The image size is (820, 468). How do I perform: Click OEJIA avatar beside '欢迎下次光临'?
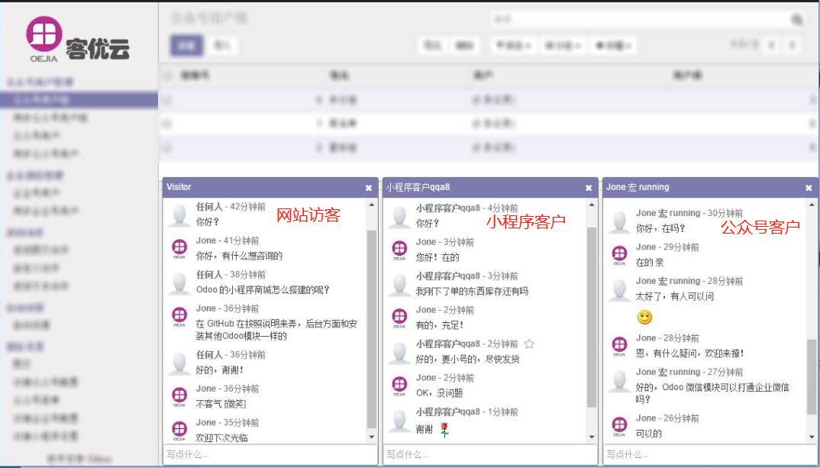(179, 430)
